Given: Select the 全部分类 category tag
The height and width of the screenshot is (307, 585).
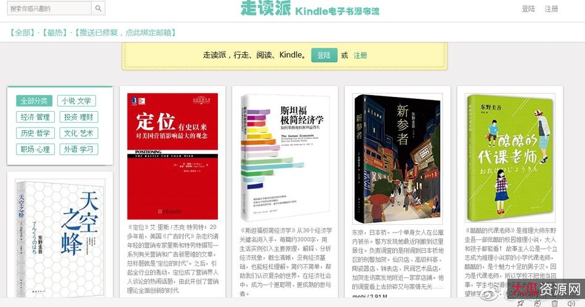Looking at the screenshot, I should (x=34, y=101).
